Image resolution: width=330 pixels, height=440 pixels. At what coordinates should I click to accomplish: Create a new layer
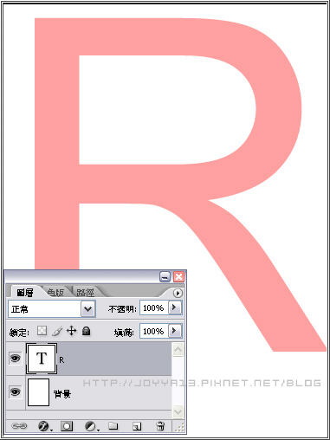tap(137, 426)
